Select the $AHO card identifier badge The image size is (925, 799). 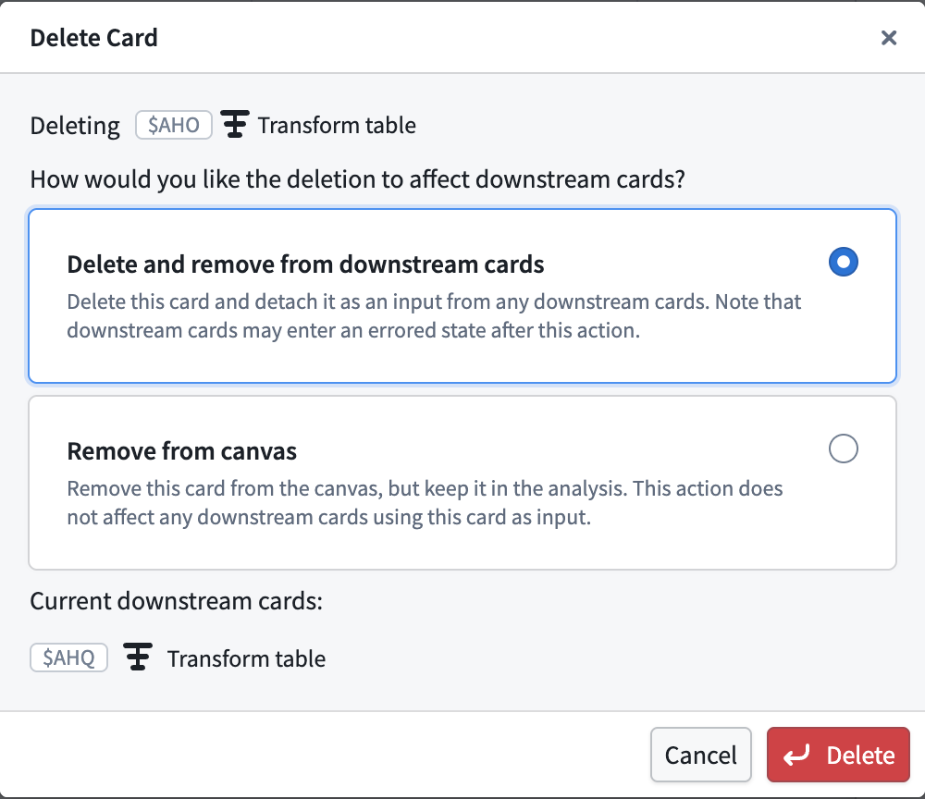(x=173, y=124)
